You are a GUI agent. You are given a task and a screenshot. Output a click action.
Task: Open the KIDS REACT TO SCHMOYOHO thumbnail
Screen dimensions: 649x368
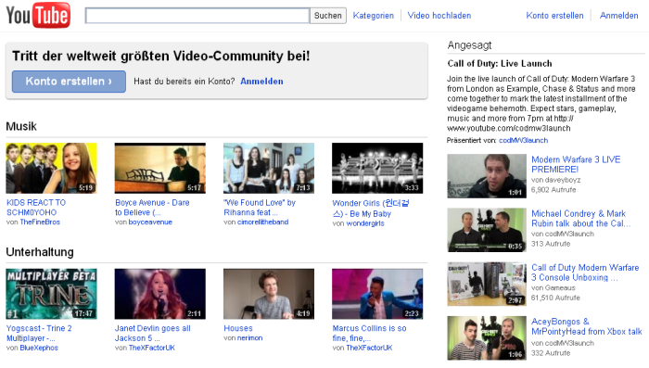(51, 168)
